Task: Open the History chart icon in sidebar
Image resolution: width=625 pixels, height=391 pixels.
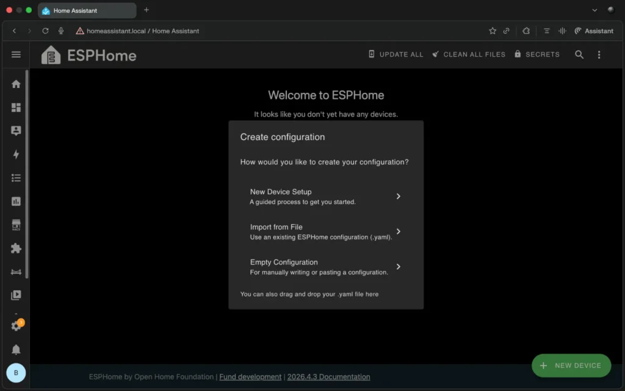Action: coord(16,202)
